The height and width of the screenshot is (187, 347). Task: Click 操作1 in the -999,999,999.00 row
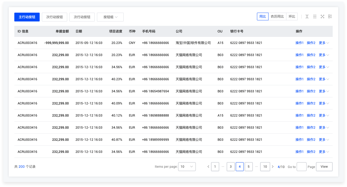(299, 43)
